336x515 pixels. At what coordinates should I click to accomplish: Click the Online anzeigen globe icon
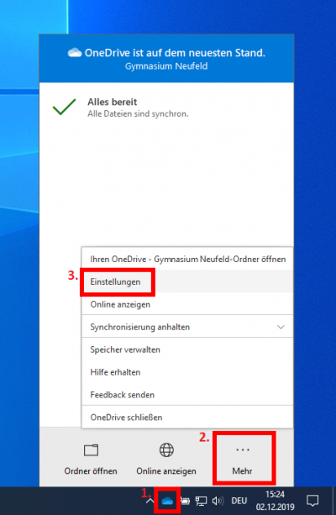click(166, 450)
